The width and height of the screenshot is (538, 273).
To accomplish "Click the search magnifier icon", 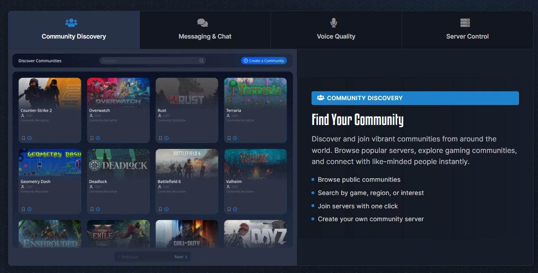I will point(201,61).
